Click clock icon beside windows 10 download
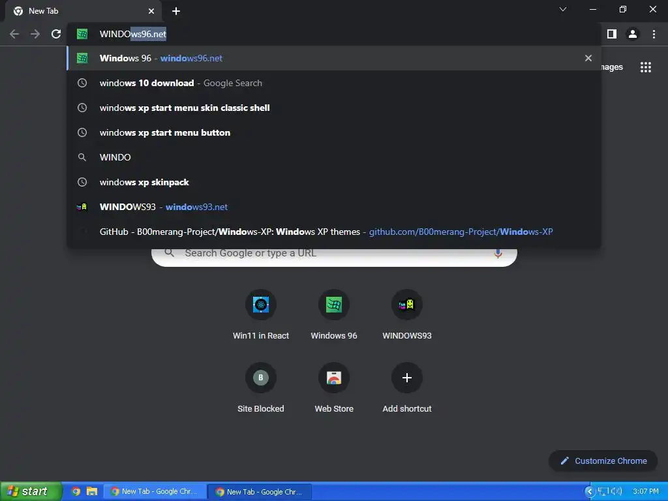The height and width of the screenshot is (501, 668). [82, 83]
